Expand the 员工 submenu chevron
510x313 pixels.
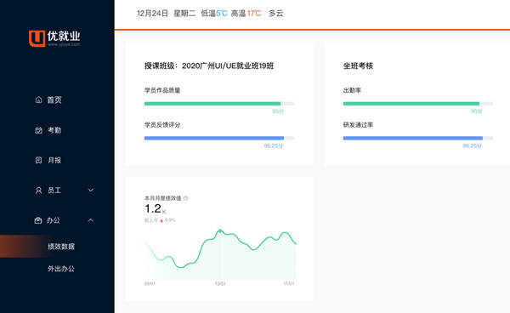tap(91, 190)
